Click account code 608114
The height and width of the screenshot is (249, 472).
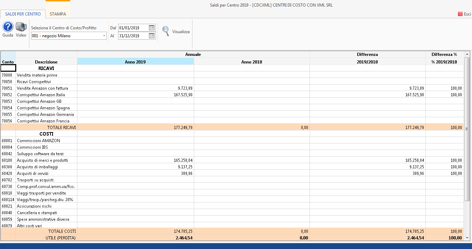(8, 199)
